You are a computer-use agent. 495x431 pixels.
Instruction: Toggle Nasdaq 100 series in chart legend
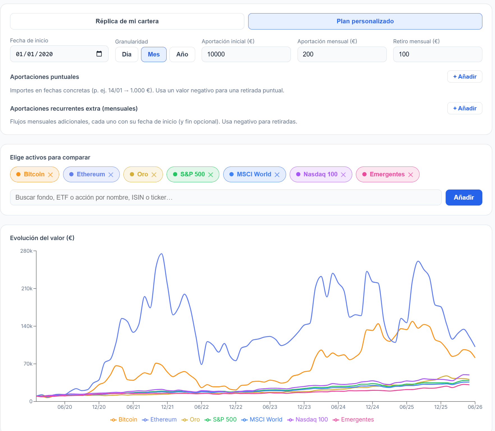click(x=307, y=419)
